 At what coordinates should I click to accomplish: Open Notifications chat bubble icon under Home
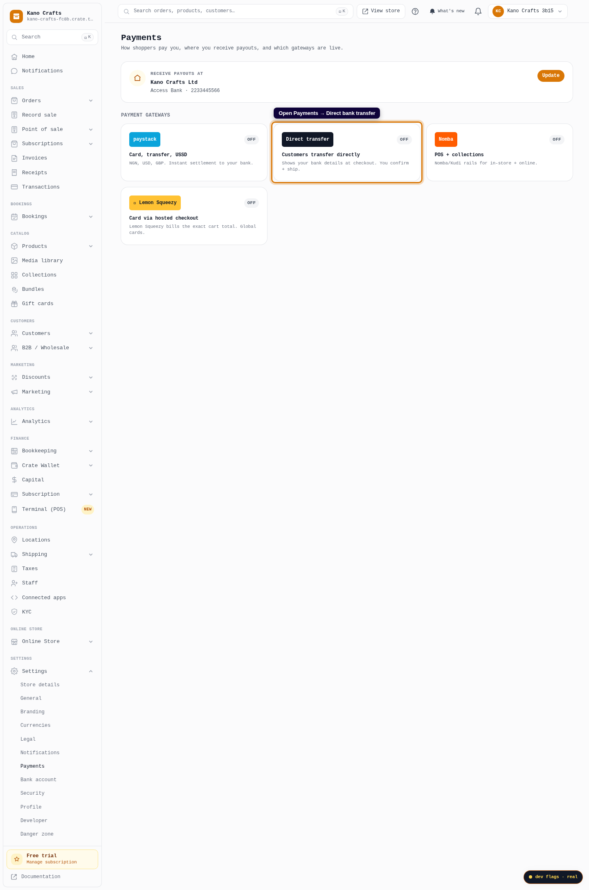tap(14, 71)
